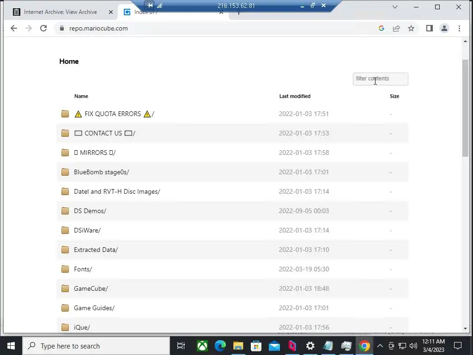Open the tab search dropdown arrow
The image size is (473, 355).
pyautogui.click(x=394, y=7)
